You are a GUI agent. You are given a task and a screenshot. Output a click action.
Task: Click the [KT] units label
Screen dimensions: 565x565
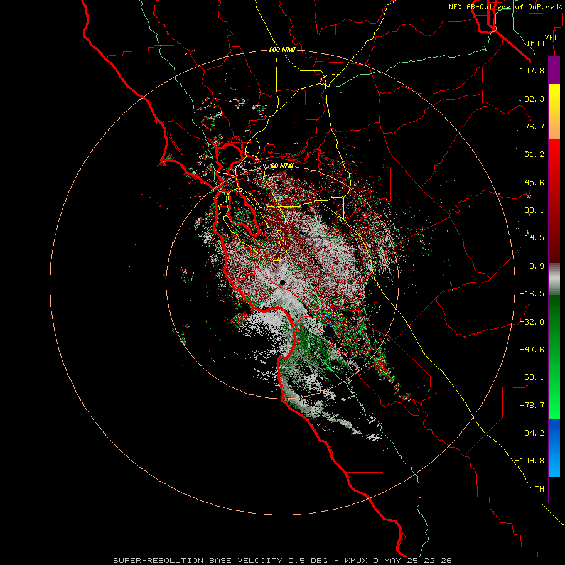tap(535, 43)
